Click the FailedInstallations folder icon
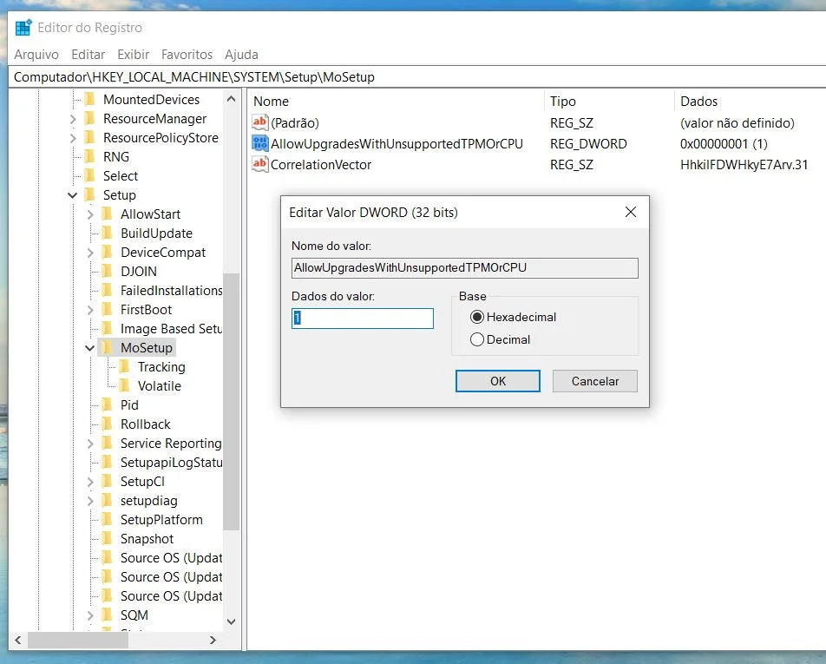Image resolution: width=826 pixels, height=664 pixels. pos(107,291)
